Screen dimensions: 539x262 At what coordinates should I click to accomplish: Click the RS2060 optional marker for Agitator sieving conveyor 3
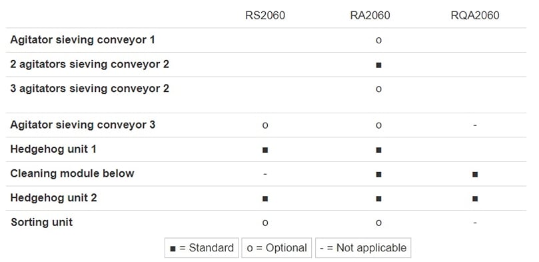point(265,125)
